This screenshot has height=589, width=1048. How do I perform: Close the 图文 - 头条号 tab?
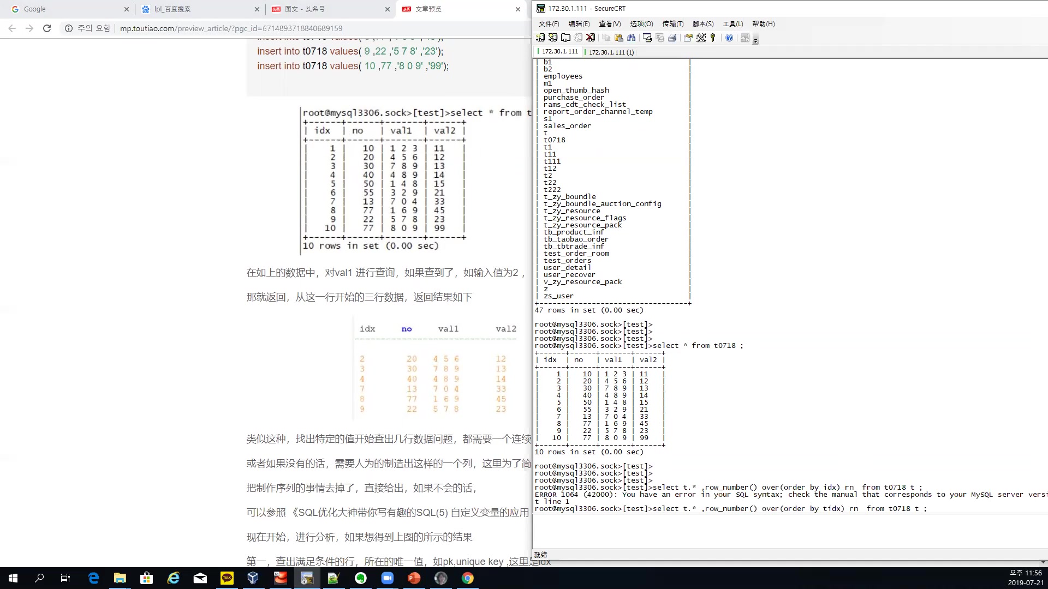coord(388,9)
